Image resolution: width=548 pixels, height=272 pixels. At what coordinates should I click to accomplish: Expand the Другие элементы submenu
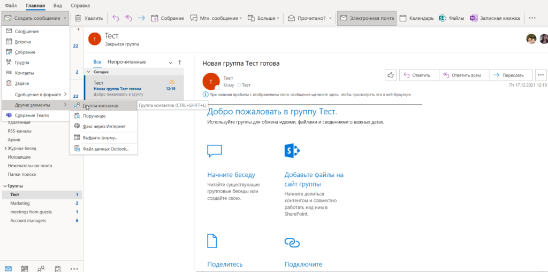[x=36, y=105]
